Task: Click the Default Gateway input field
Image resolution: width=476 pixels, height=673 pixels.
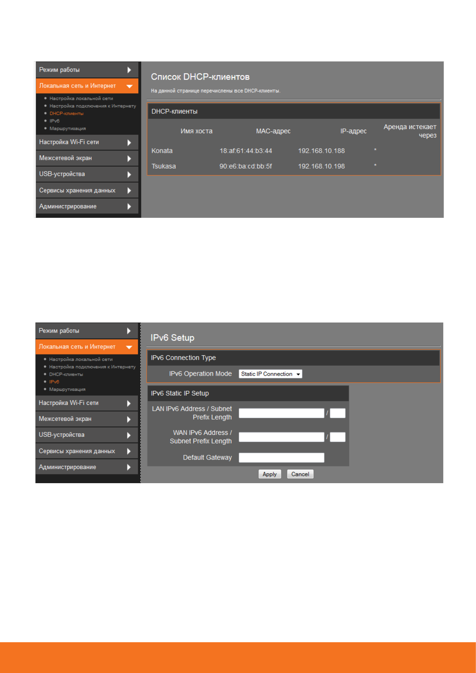Action: [281, 458]
